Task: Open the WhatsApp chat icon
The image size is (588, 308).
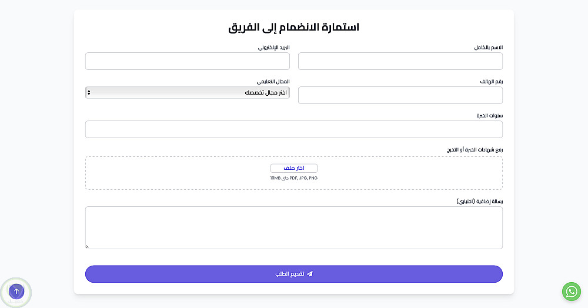Action: click(571, 292)
